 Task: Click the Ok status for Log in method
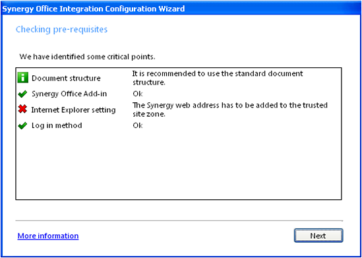coord(138,125)
